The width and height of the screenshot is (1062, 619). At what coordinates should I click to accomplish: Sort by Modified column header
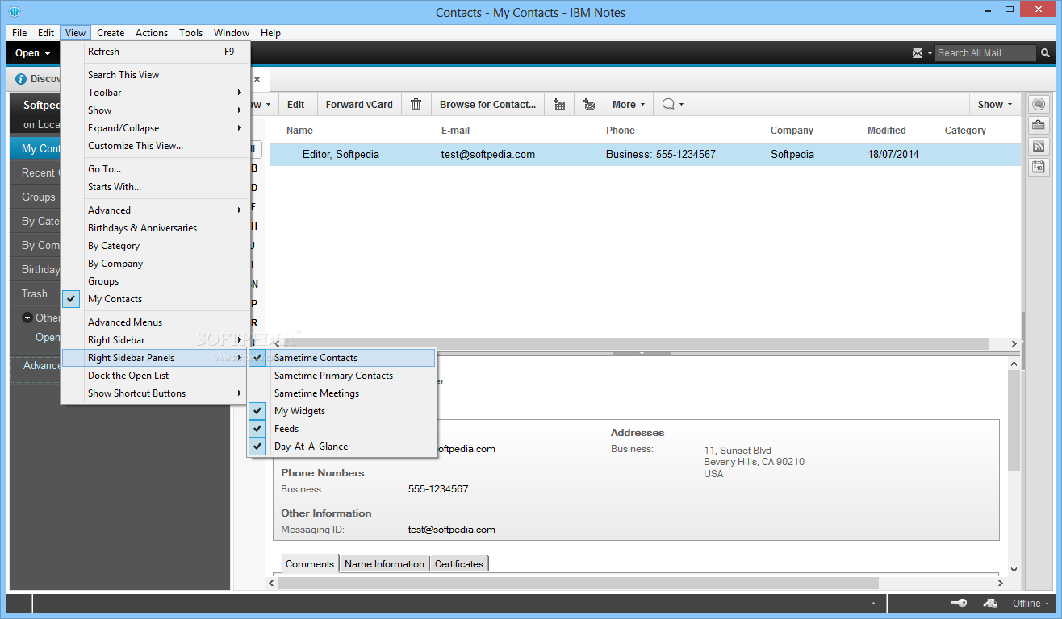(x=886, y=131)
